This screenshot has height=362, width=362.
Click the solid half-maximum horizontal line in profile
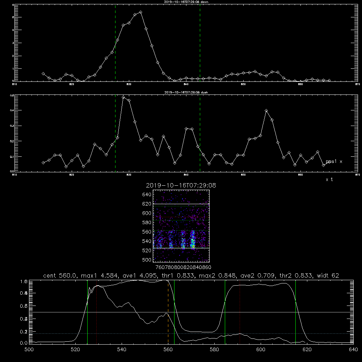click(x=191, y=312)
